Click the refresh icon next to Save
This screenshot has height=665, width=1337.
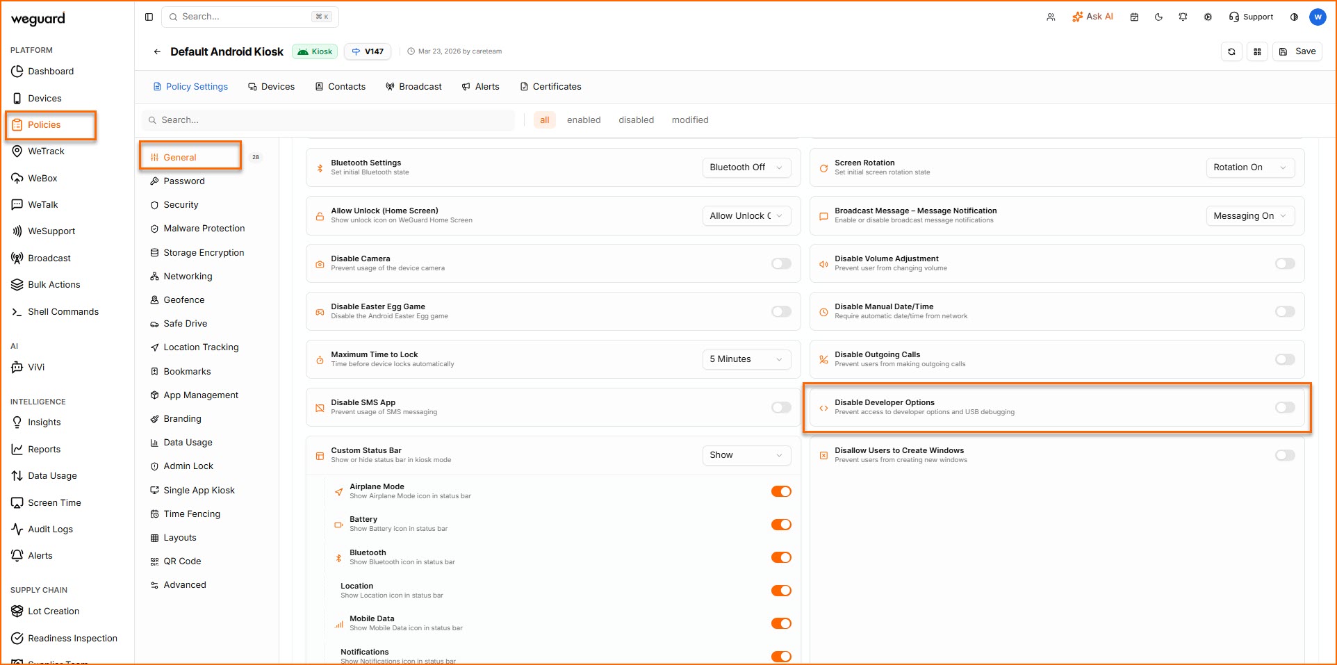[x=1231, y=51]
